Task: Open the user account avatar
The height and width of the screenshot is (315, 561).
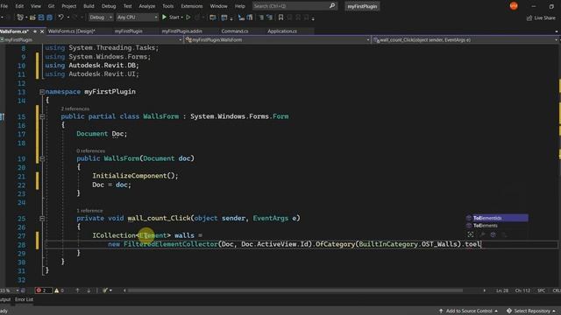Action: coord(514,6)
